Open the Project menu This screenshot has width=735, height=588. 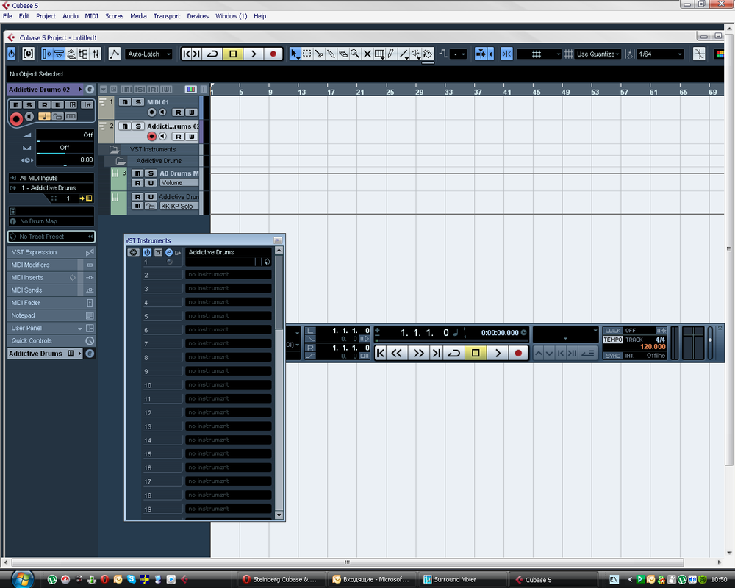click(46, 16)
